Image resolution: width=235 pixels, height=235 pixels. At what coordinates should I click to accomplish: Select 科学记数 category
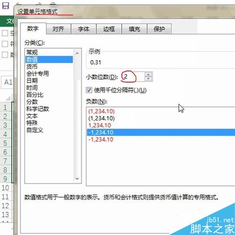pos(49,109)
